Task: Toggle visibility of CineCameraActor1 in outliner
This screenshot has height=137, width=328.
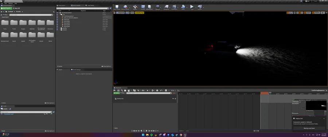Action: 57,16
